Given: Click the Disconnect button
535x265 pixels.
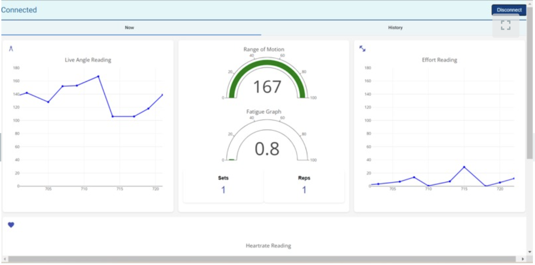Looking at the screenshot, I should (509, 10).
